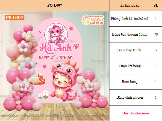Select the SL column header cell
The image size is (162, 121).
coord(156,5)
